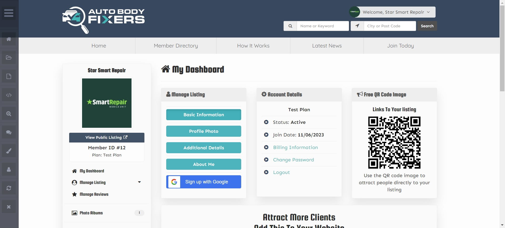Click the Basic Information button
The width and height of the screenshot is (505, 228).
(x=204, y=115)
